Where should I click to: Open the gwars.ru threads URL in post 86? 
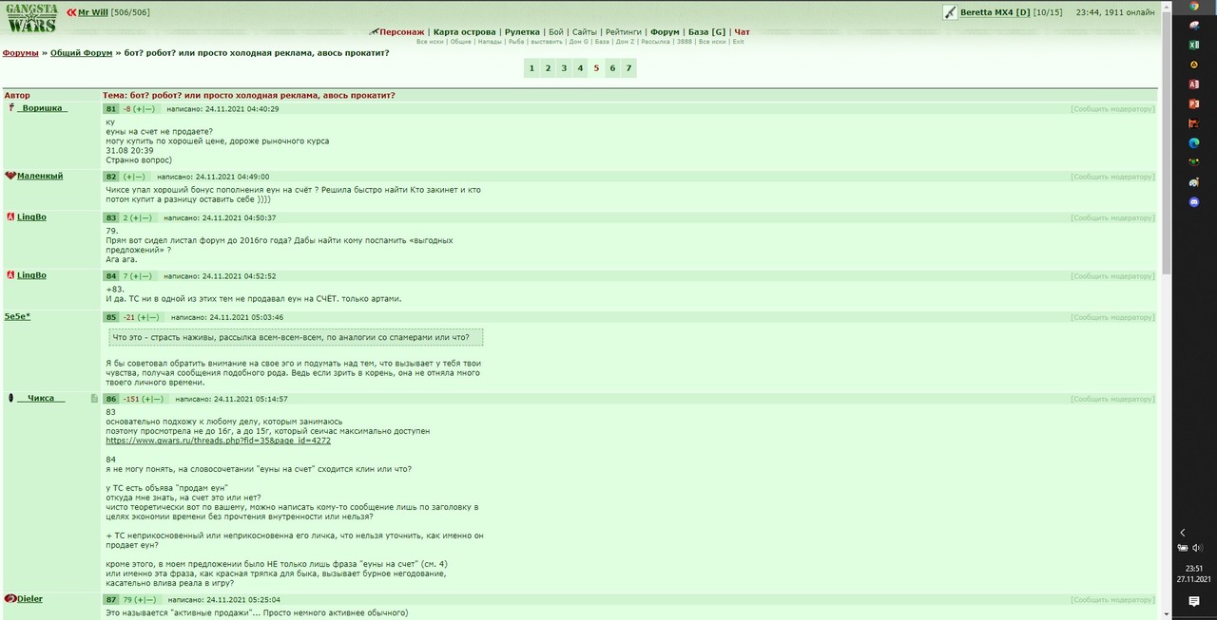218,441
